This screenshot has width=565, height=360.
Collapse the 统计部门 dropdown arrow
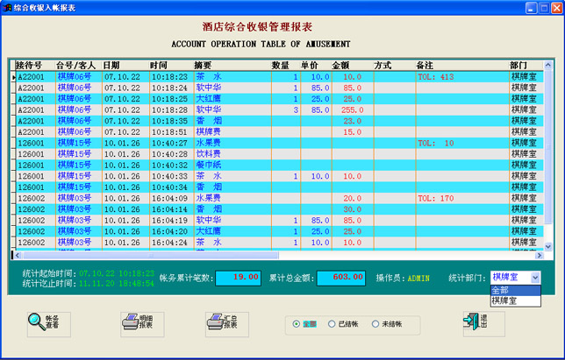coord(535,277)
